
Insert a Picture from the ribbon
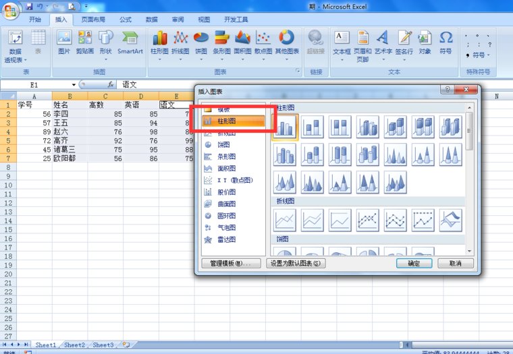64,42
